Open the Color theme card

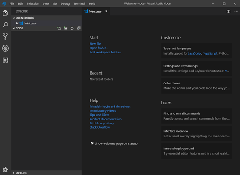coord(197,86)
